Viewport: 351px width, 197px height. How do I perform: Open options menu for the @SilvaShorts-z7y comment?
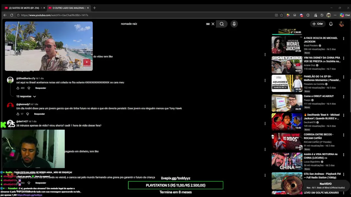click(x=265, y=80)
